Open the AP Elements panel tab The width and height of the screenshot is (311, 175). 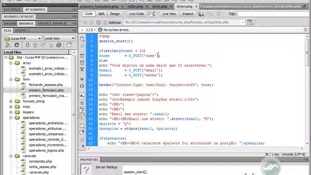click(35, 10)
